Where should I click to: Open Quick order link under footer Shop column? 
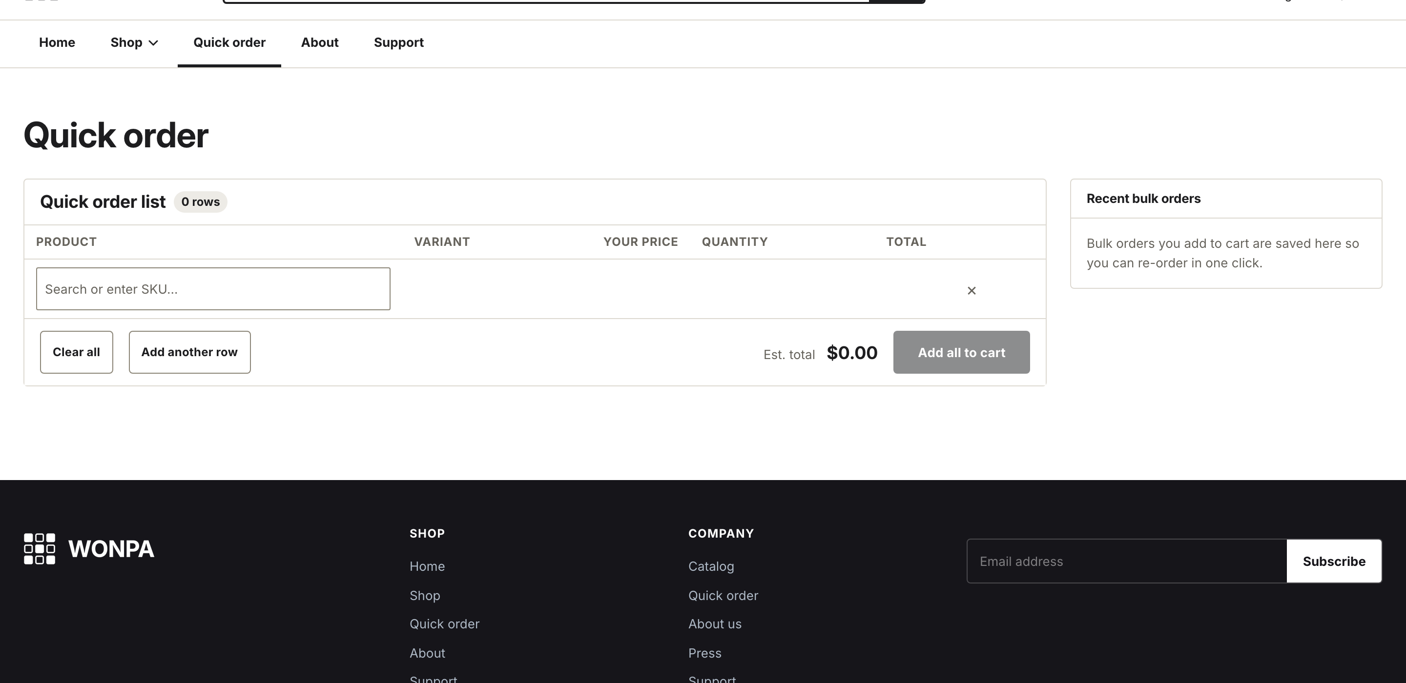(x=444, y=624)
